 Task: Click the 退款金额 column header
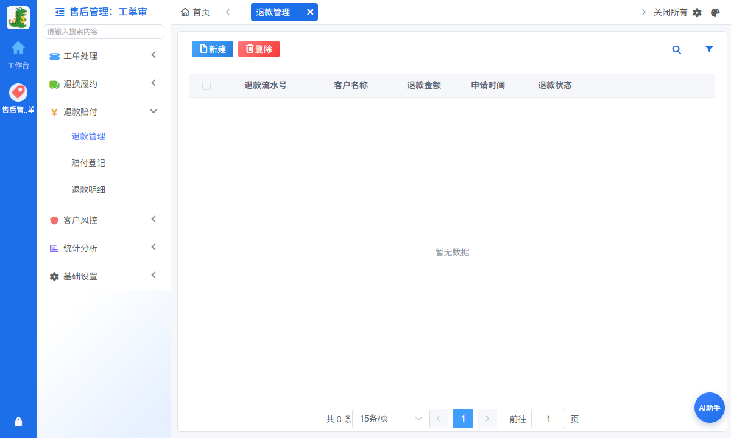tap(424, 85)
